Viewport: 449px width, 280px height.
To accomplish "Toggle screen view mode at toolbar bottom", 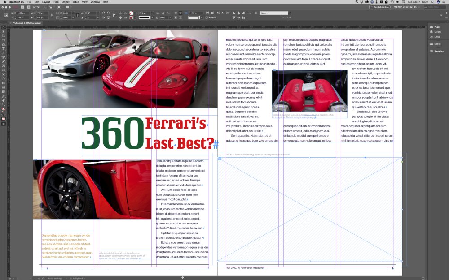I will point(4,124).
